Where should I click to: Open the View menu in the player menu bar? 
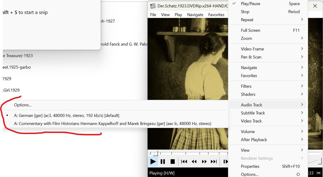[x=165, y=15]
